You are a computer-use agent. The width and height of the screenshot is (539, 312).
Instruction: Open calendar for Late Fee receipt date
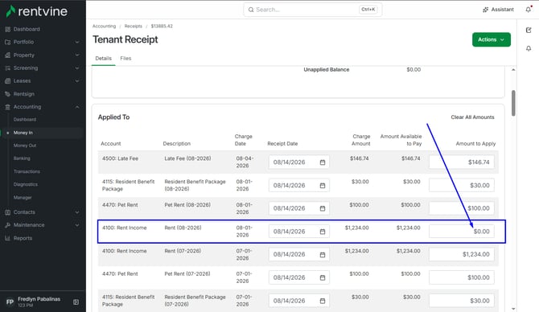(323, 162)
